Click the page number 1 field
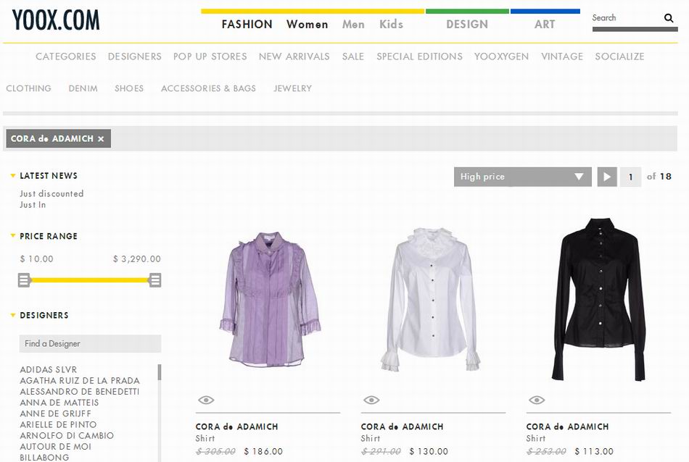Viewport: 689px width, 462px height. click(630, 177)
